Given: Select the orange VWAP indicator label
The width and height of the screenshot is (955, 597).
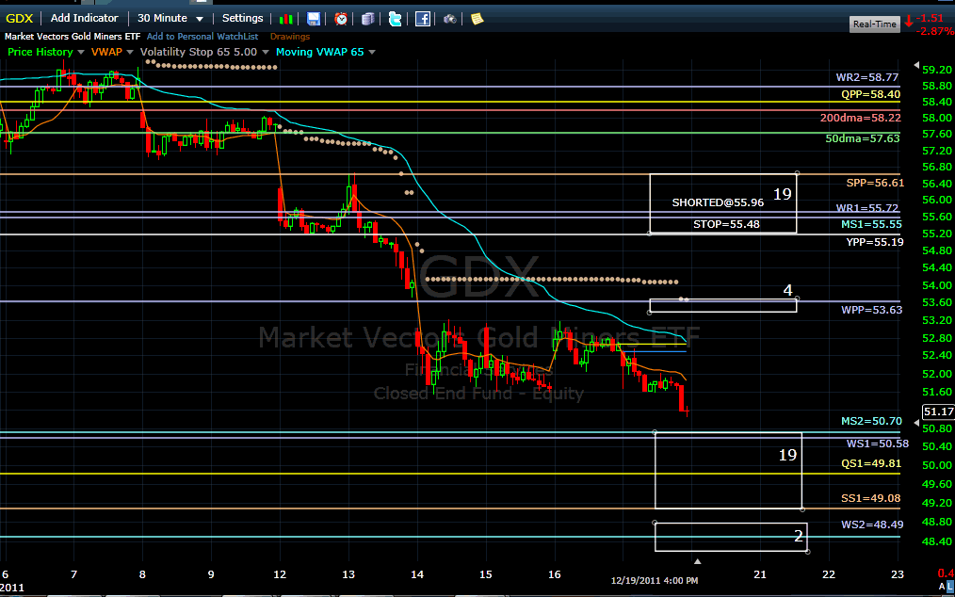Looking at the screenshot, I should pyautogui.click(x=106, y=52).
